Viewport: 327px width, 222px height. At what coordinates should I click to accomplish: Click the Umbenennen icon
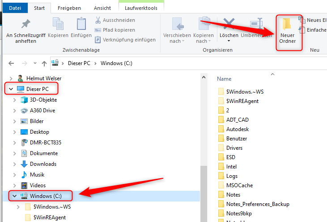(x=256, y=24)
